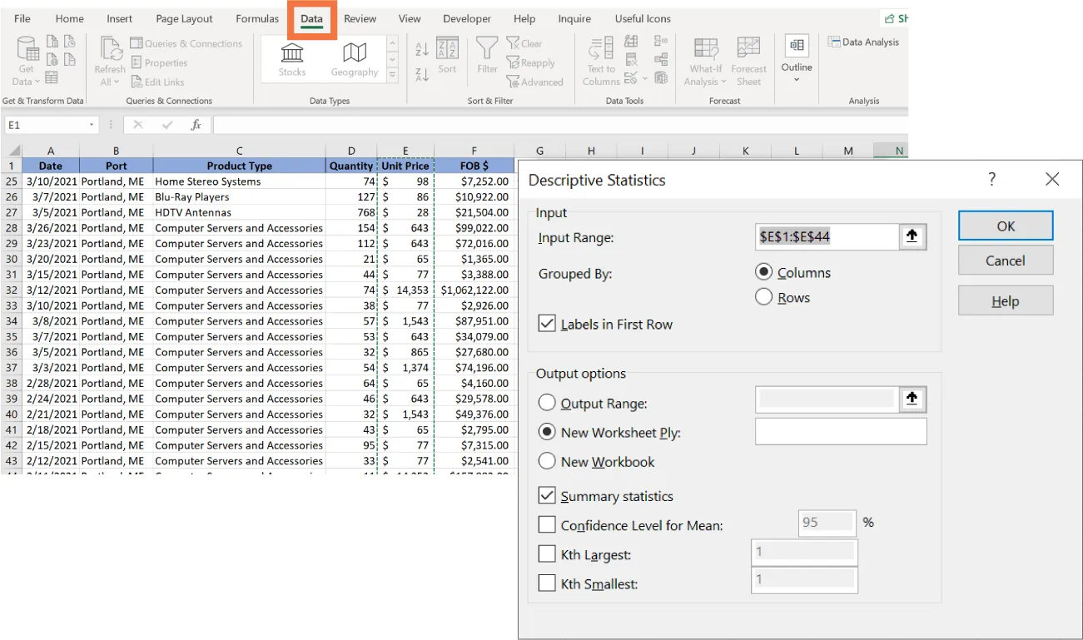Viewport: 1083px width, 640px height.
Task: Open the Review ribbon tab
Action: 360,17
